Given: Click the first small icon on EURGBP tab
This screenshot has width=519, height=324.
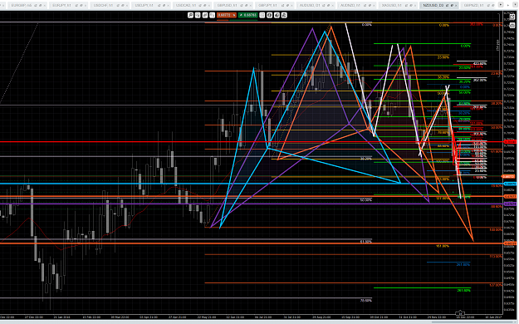Looking at the screenshot, I should 36,5.
